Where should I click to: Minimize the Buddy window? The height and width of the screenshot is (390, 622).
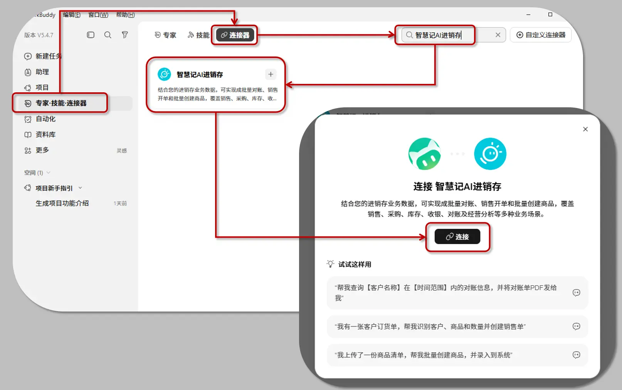528,15
